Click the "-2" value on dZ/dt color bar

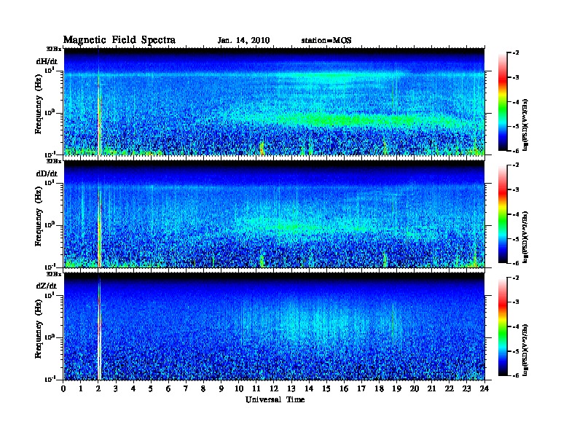pyautogui.click(x=517, y=278)
